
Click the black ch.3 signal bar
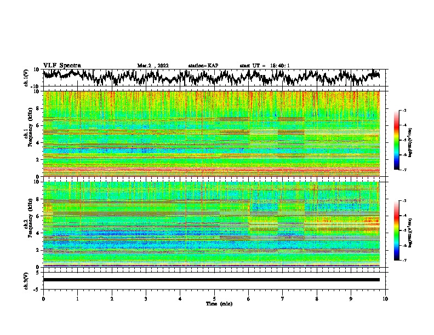click(212, 280)
